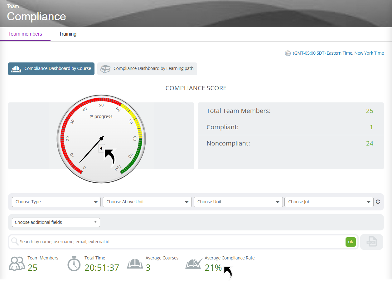The width and height of the screenshot is (392, 281).
Task: Switch to the Training tab
Action: tap(68, 34)
